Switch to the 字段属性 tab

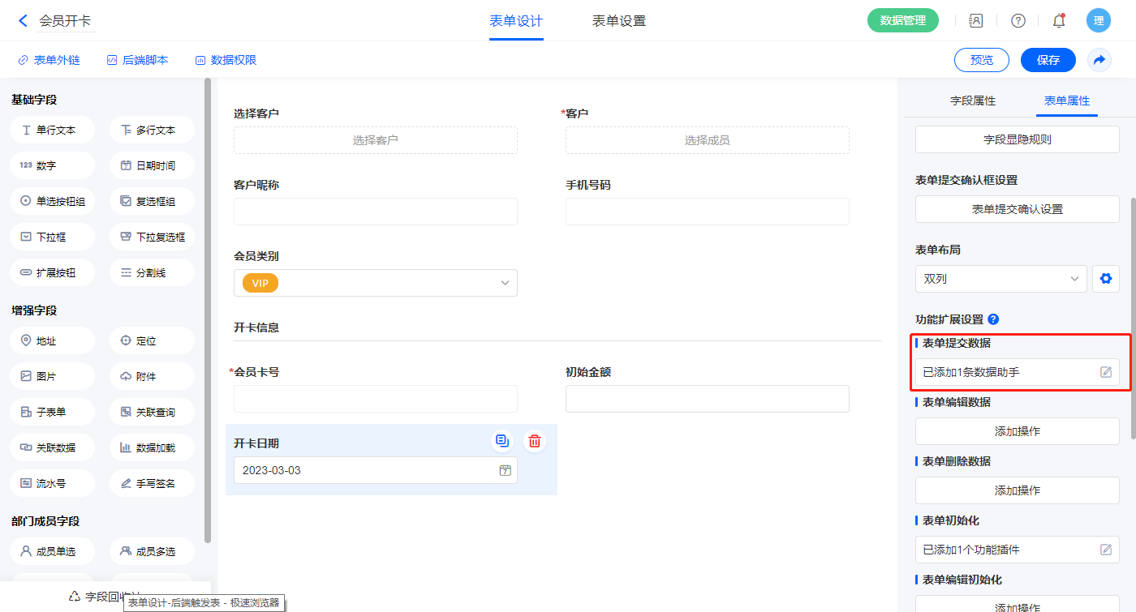(x=972, y=101)
